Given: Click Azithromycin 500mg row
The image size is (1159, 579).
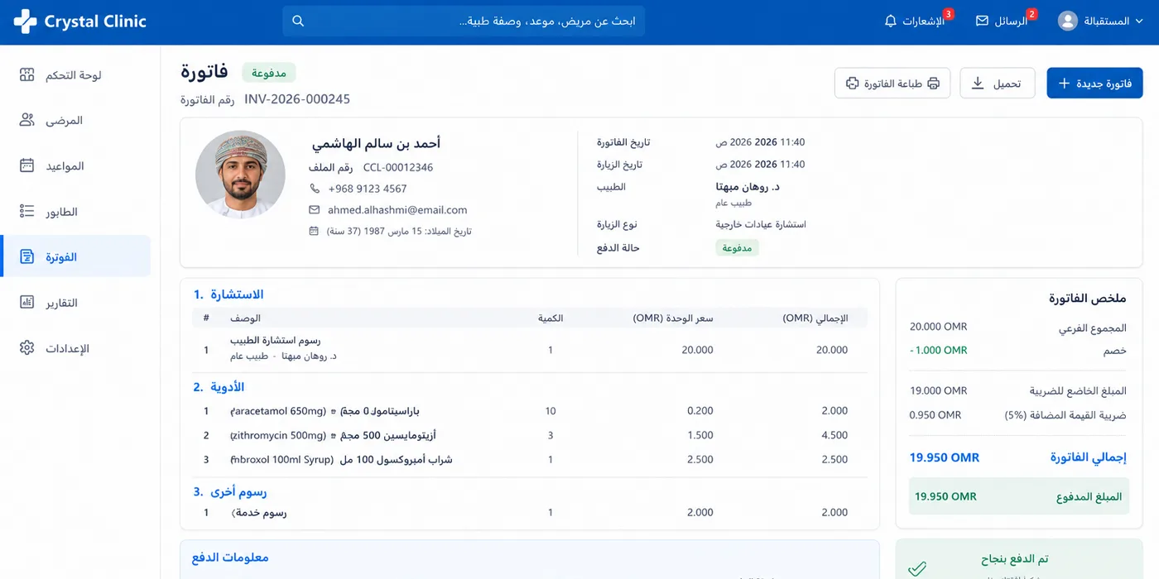Looking at the screenshot, I should tap(530, 435).
